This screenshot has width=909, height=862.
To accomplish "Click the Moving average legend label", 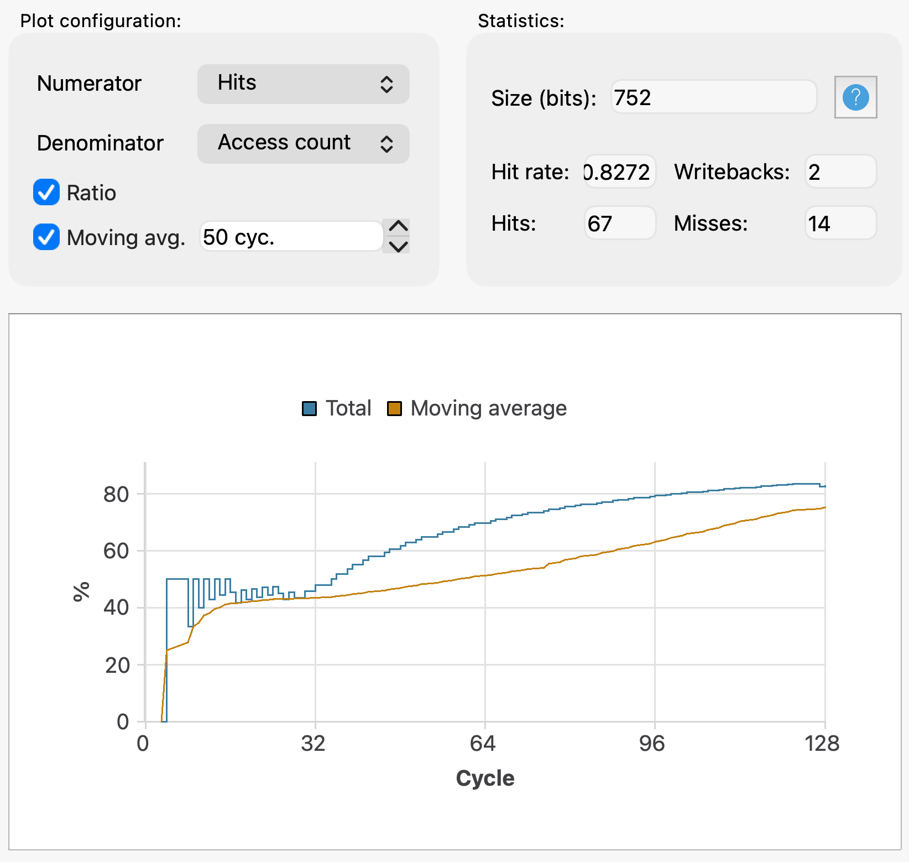I will (x=489, y=408).
